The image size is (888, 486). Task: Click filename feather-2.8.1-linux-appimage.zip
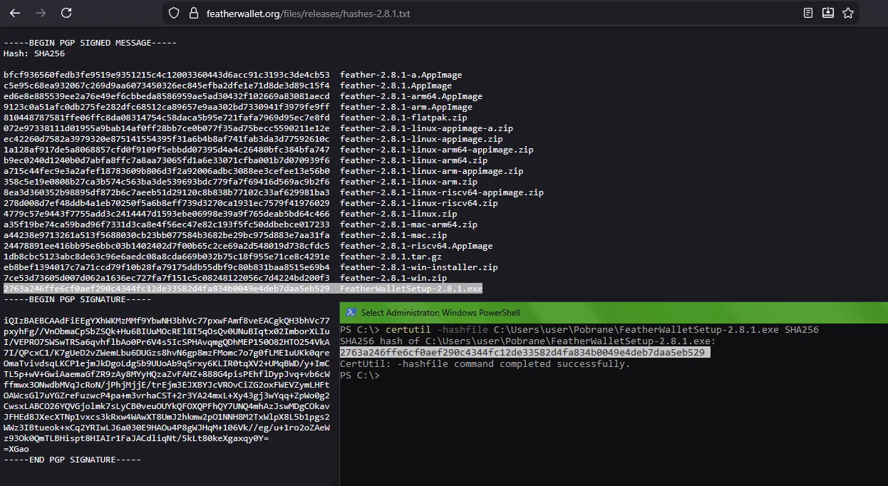(421, 139)
